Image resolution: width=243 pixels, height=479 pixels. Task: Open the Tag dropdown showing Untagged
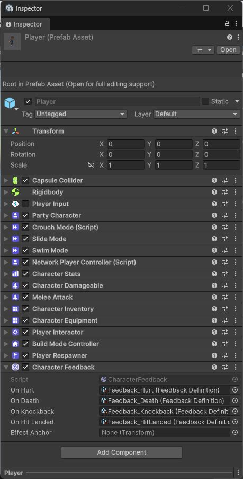tap(81, 114)
